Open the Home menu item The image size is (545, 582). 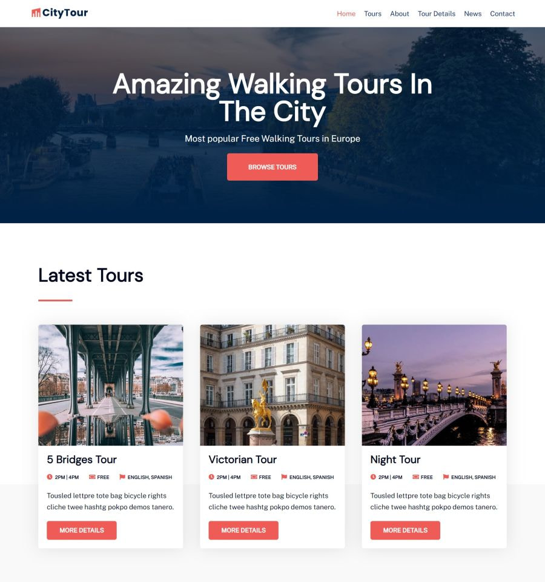tap(346, 14)
